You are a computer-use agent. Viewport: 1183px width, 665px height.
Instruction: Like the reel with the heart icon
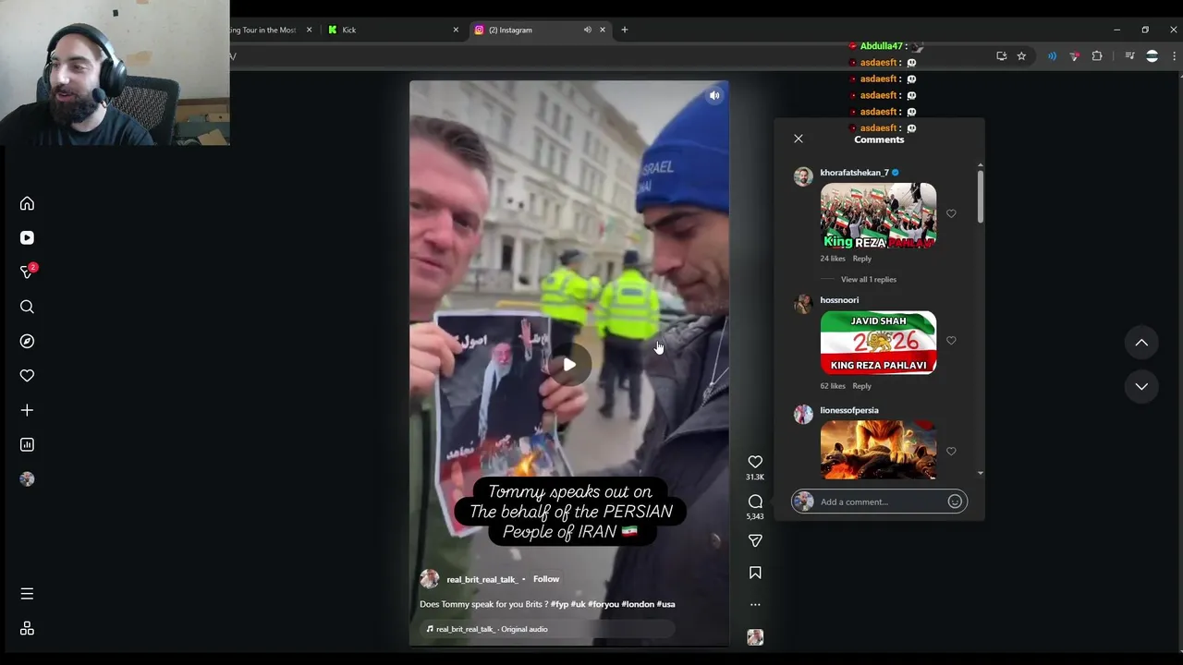[755, 462]
